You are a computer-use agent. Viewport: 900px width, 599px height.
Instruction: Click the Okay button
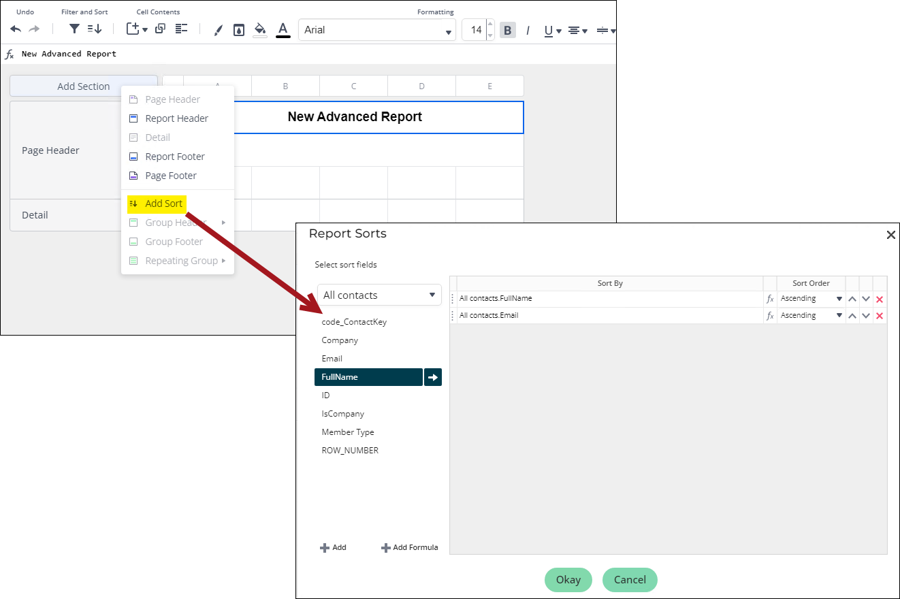568,580
